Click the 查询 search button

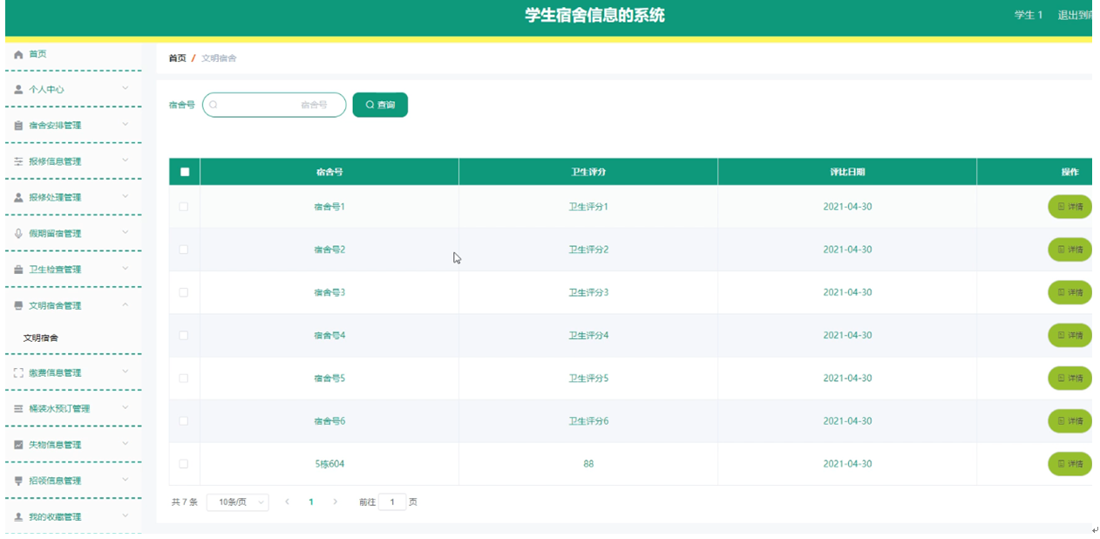coord(380,105)
